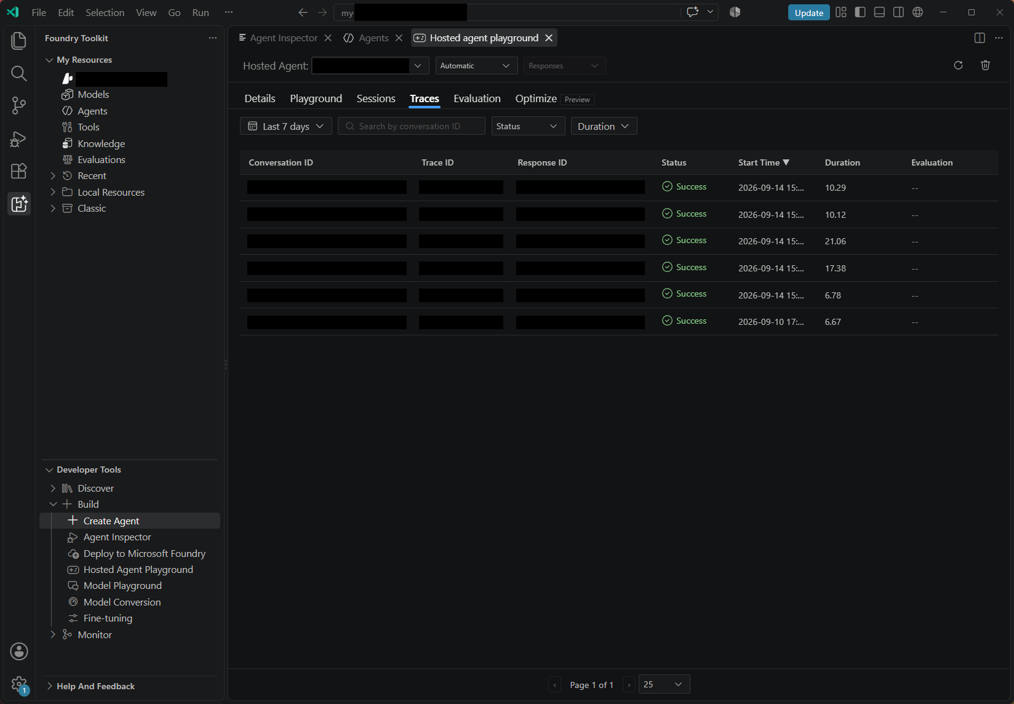Screen dimensions: 1014x704
Task: Open Foundry Toolkit panel more actions
Action: 213,38
